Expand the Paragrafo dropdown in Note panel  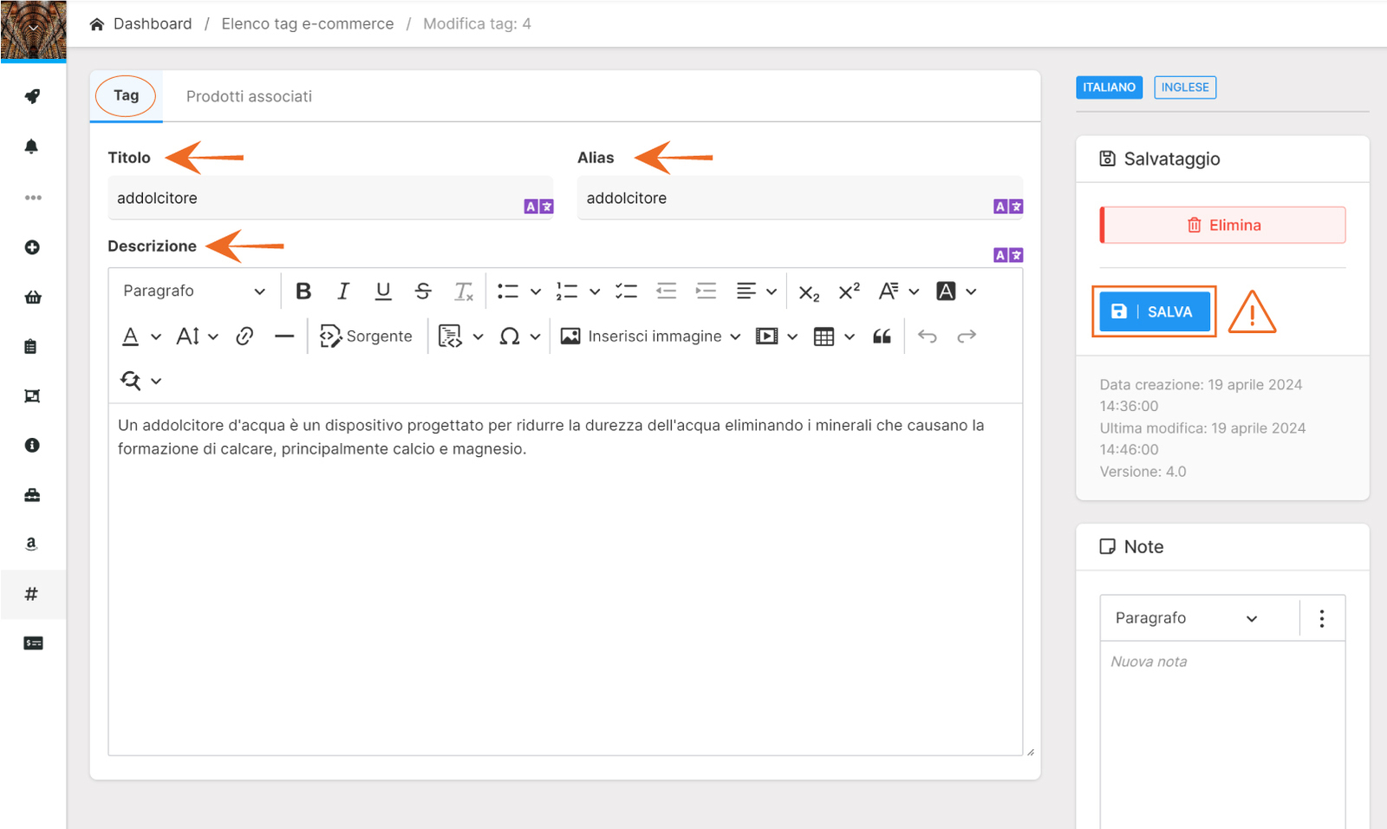click(1186, 618)
